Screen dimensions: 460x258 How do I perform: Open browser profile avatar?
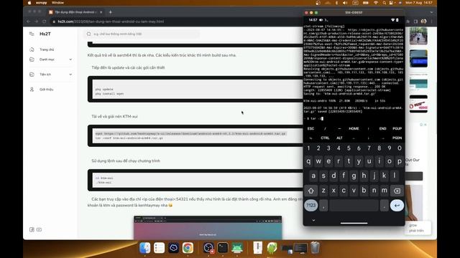coord(423,21)
